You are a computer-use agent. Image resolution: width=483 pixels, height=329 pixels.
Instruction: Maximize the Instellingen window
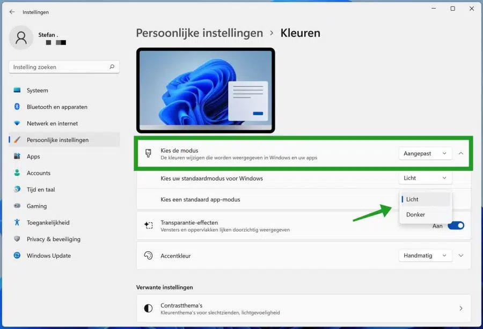[x=453, y=9]
